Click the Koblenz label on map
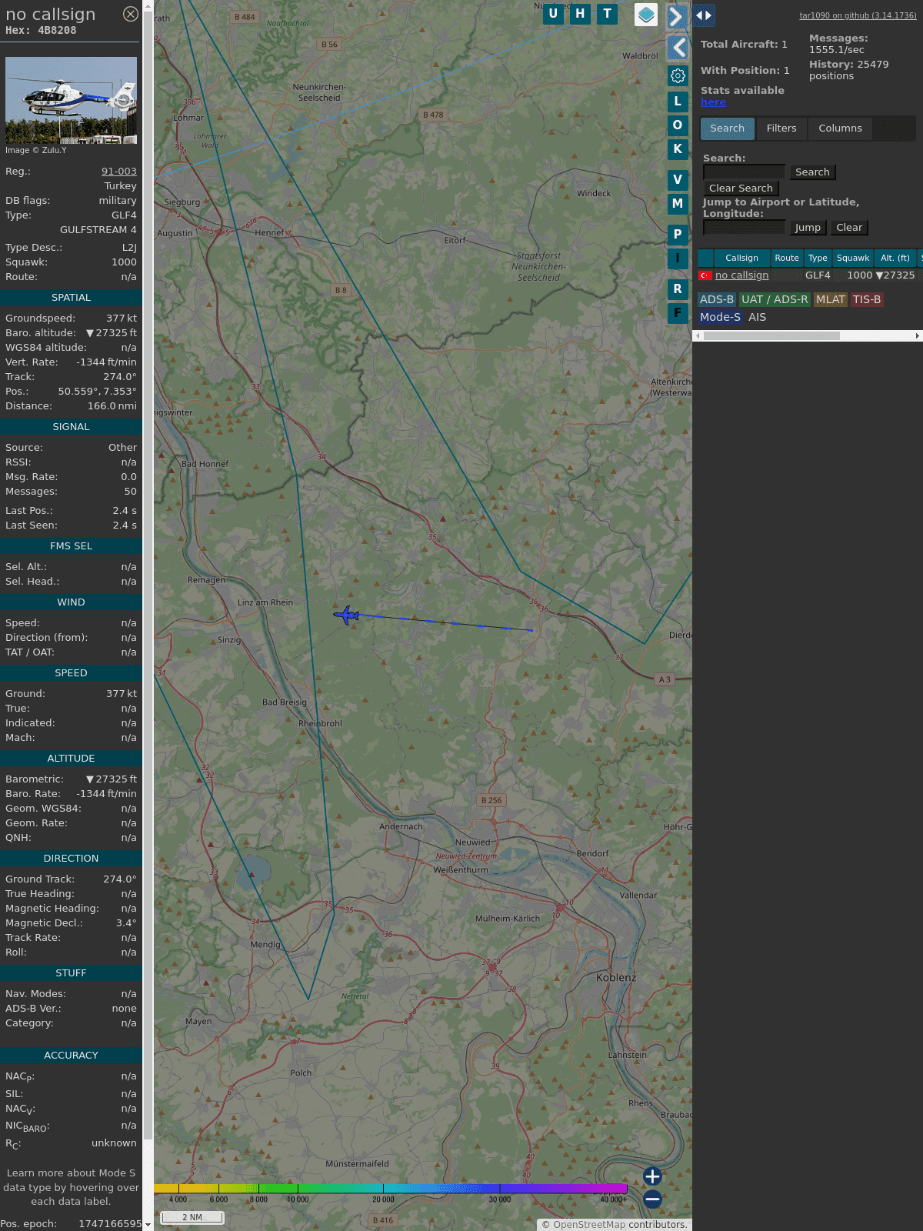Image resolution: width=923 pixels, height=1231 pixels. (x=616, y=978)
